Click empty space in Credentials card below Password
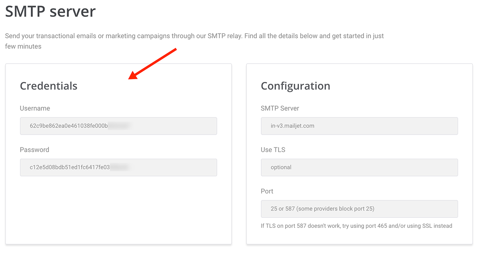Viewport: 480px width, 253px height. [118, 210]
